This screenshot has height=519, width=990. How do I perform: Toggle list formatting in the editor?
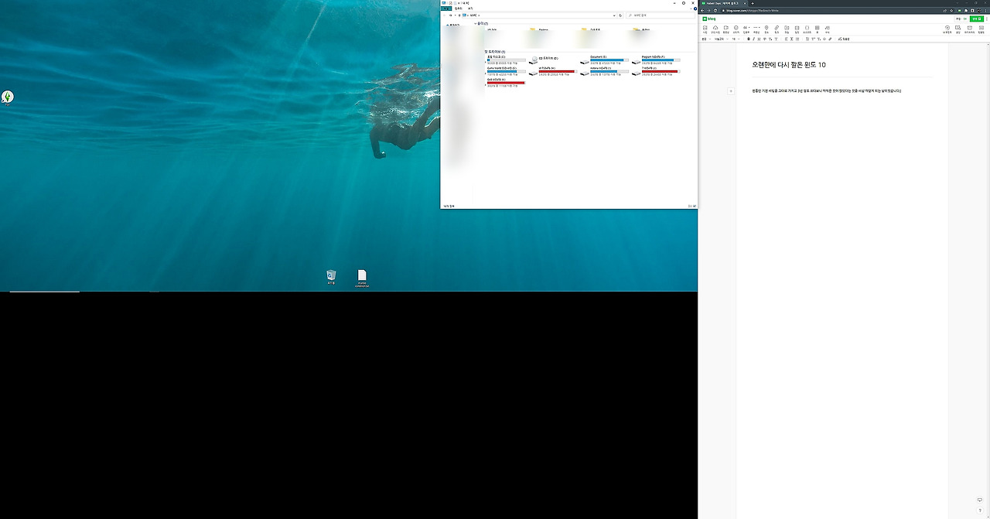797,39
